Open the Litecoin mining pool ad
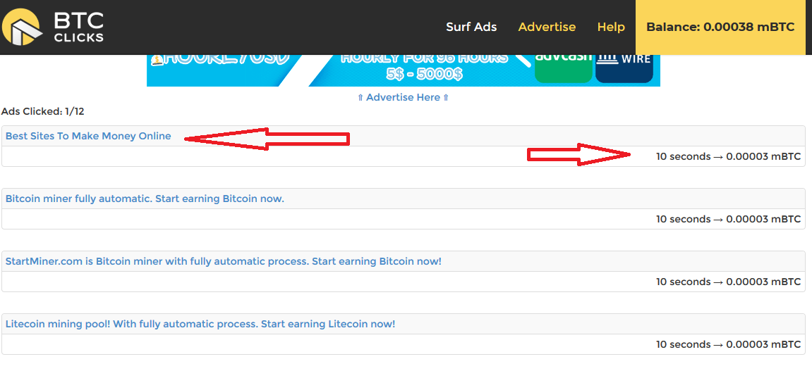 tap(200, 324)
